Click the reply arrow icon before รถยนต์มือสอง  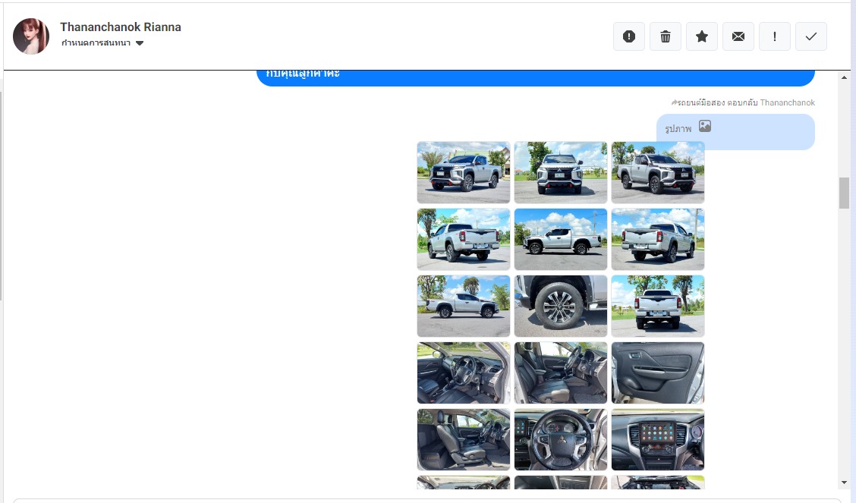coord(674,102)
